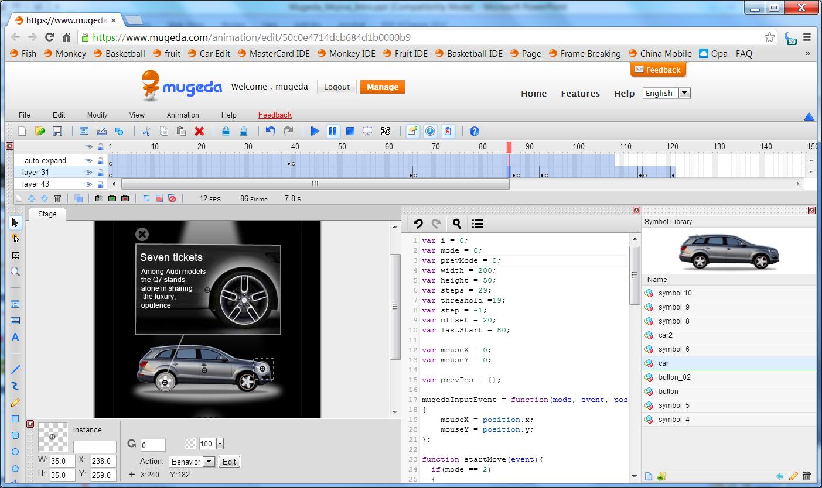Toggle the lock on layer 31
This screenshot has height=488, width=822.
pyautogui.click(x=100, y=172)
